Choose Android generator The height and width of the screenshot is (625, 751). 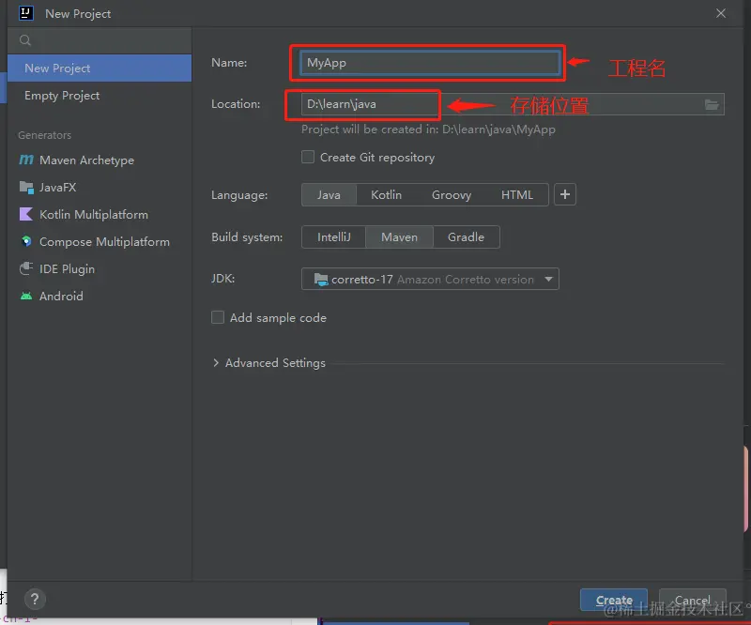coord(100,296)
